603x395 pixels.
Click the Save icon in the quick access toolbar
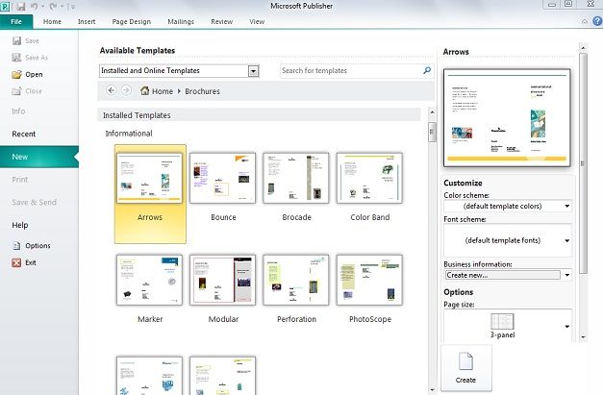pyautogui.click(x=20, y=6)
